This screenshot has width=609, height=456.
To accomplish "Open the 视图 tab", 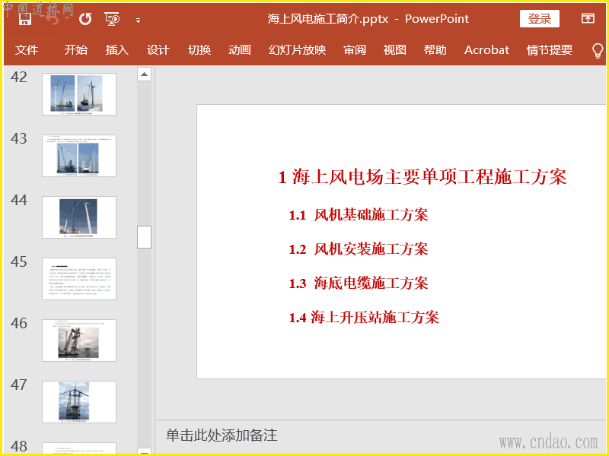I will click(394, 50).
